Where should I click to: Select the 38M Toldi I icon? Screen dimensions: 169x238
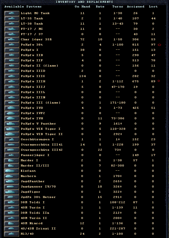[12, 202]
